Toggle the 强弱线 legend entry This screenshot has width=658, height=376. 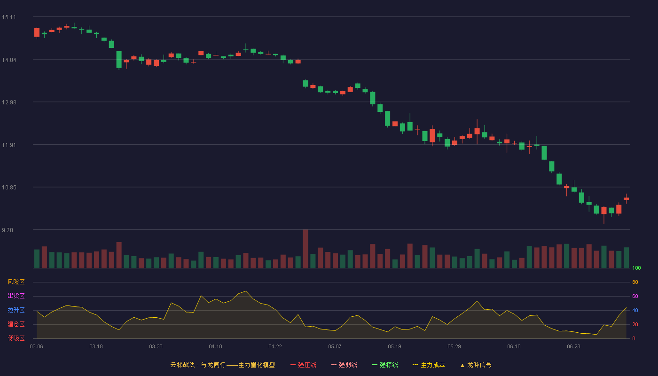coord(344,365)
